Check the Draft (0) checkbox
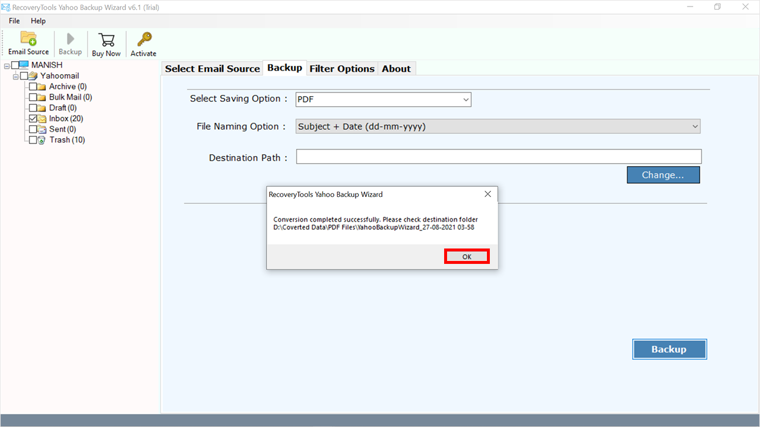Image resolution: width=760 pixels, height=427 pixels. coord(33,108)
